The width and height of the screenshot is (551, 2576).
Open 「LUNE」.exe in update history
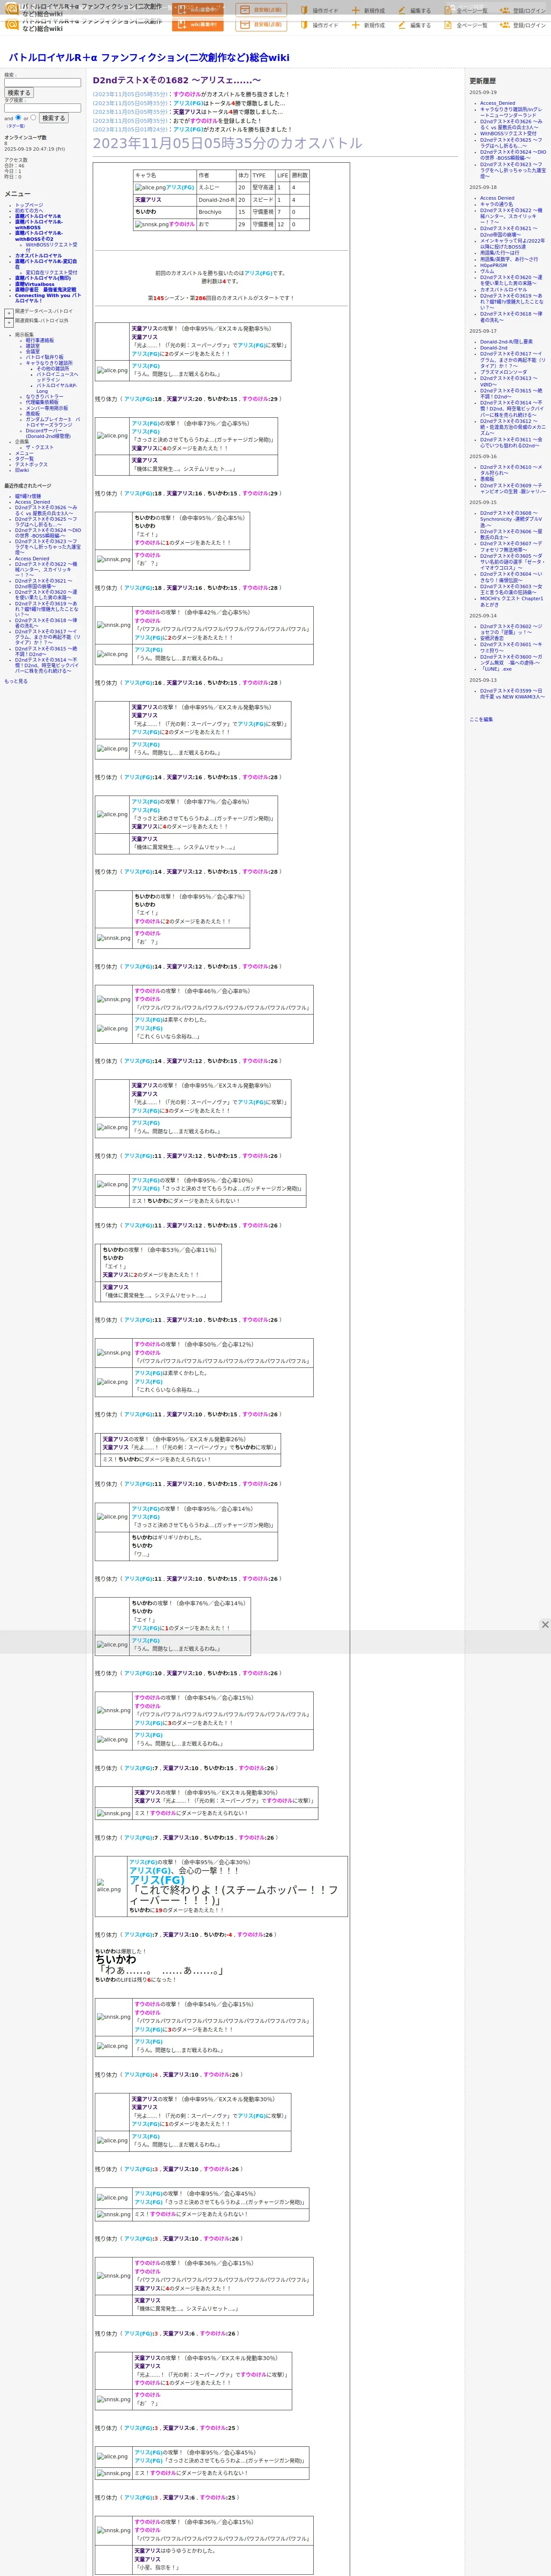pyautogui.click(x=496, y=669)
